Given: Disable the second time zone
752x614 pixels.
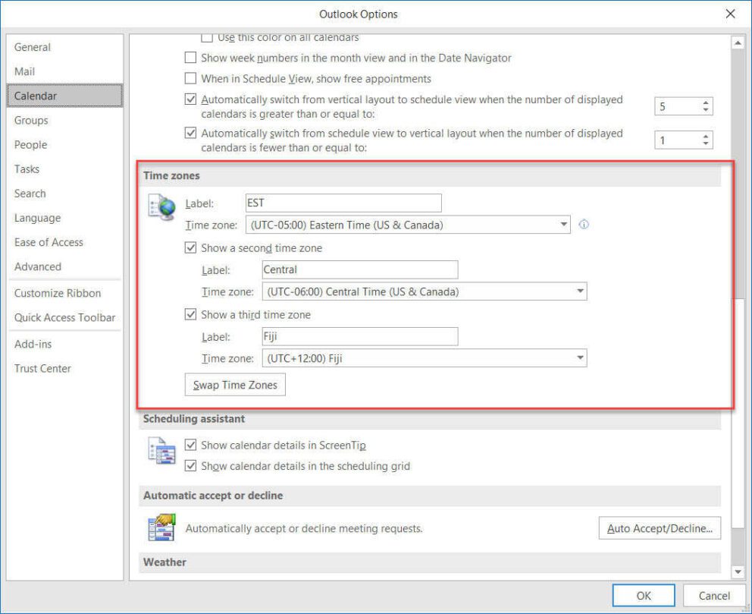Looking at the screenshot, I should [x=190, y=247].
